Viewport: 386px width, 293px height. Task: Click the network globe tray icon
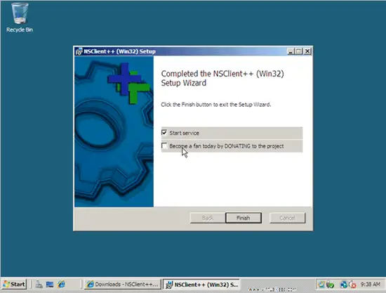click(343, 285)
